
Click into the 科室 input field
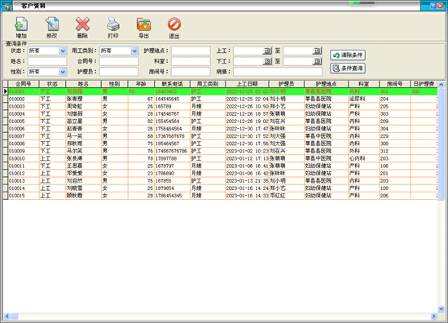coord(191,61)
